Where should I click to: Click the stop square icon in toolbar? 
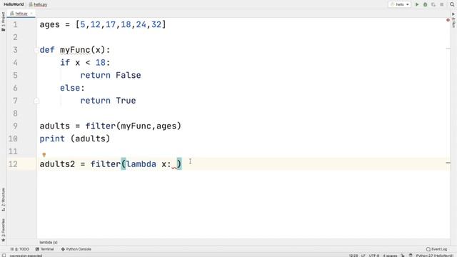[442, 4]
